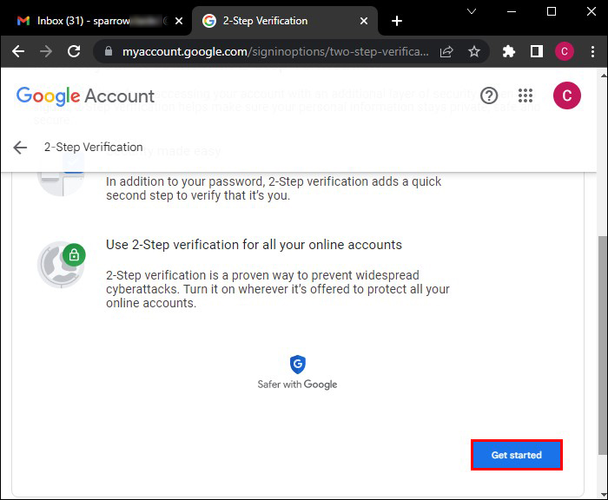
Task: Go back with the browser back arrow
Action: click(18, 51)
